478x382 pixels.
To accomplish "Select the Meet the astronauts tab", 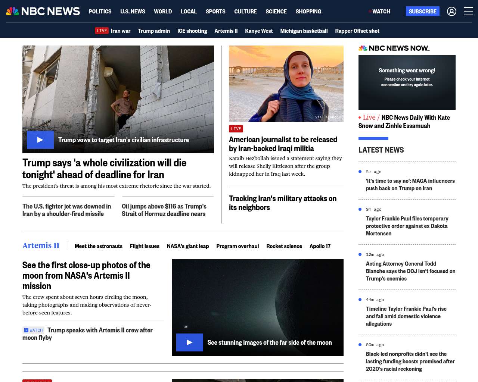I will pos(99,246).
